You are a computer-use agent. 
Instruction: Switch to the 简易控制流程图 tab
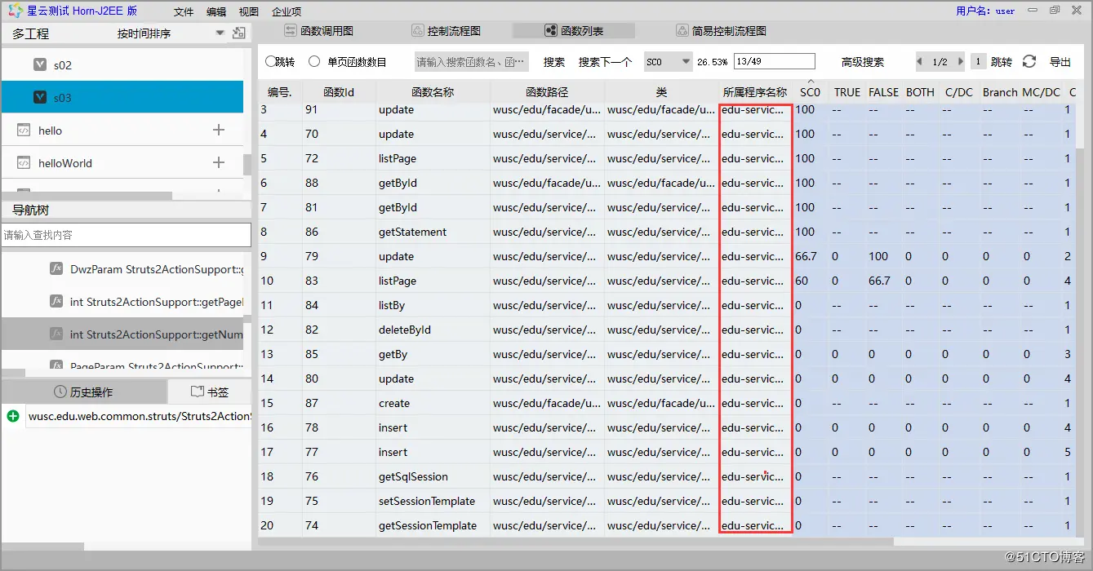[x=722, y=30]
